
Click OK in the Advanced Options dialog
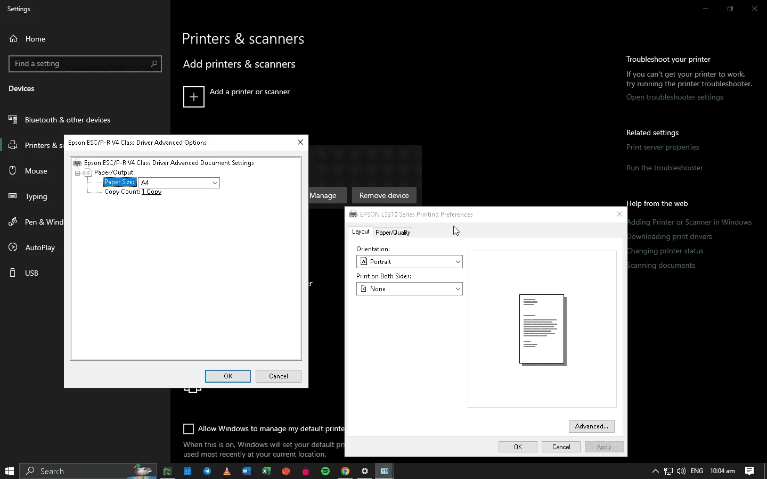[228, 376]
